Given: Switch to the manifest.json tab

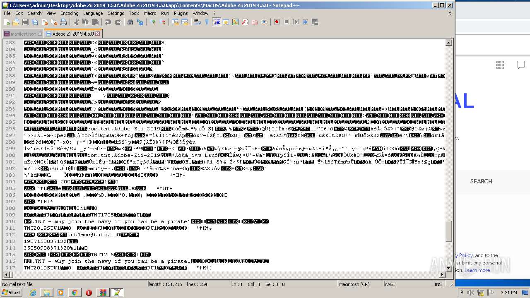Looking at the screenshot, I should tap(23, 34).
